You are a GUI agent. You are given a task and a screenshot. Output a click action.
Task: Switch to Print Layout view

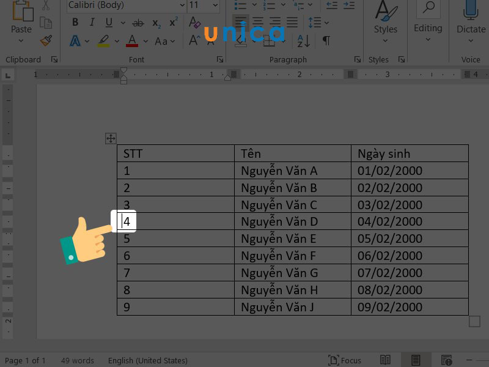pyautogui.click(x=416, y=360)
